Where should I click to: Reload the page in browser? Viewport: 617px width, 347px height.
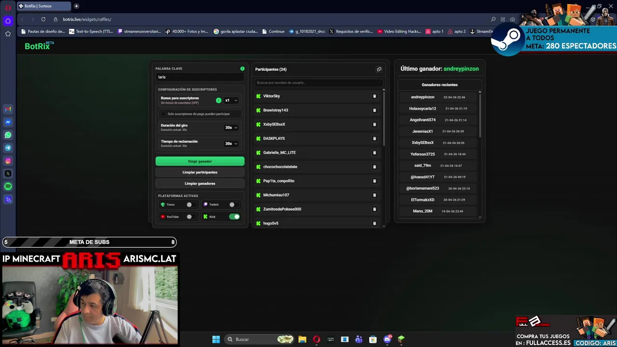(x=43, y=19)
